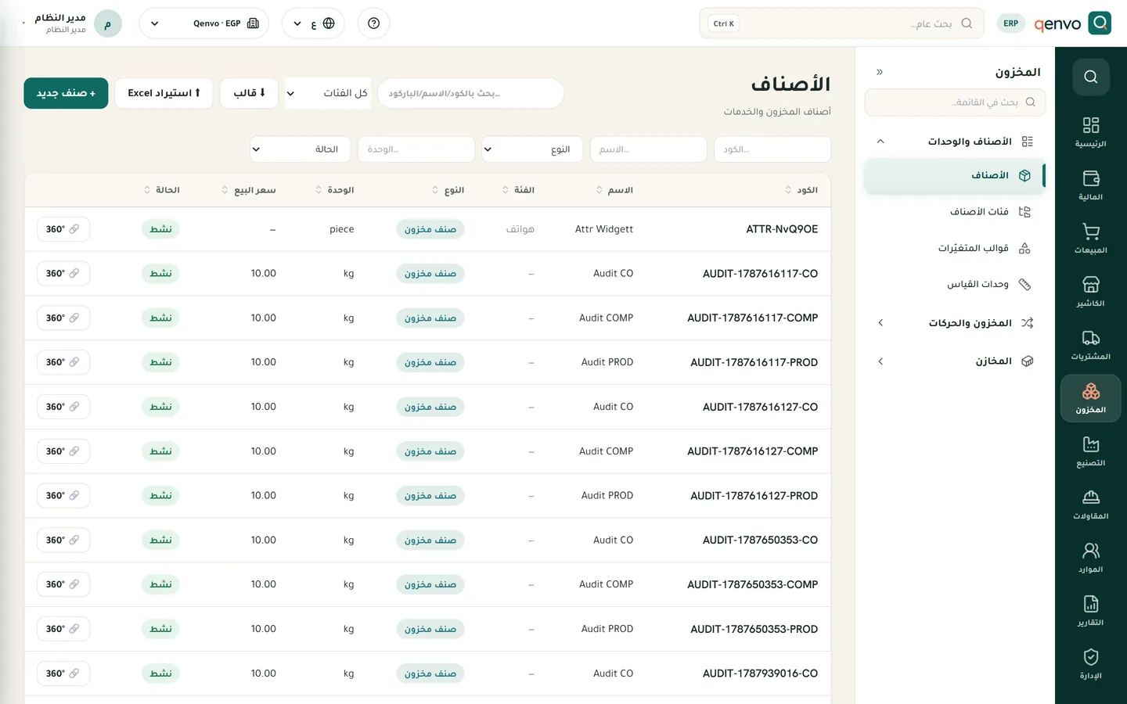
Task: Open the status (الحالة) filter dropdown
Action: point(301,149)
